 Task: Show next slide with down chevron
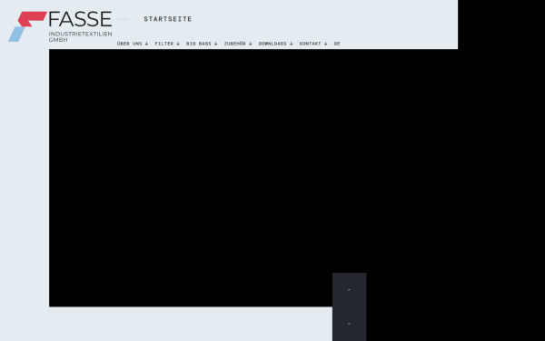coord(349,324)
